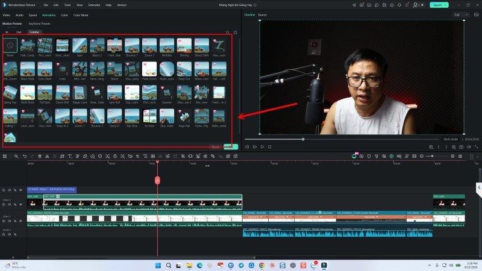Open Google Chrome from taskbar

click(x=261, y=266)
